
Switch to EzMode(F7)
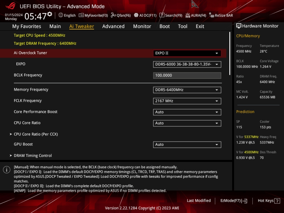[x=234, y=201]
